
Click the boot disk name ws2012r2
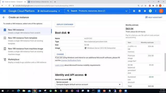(88, 38)
